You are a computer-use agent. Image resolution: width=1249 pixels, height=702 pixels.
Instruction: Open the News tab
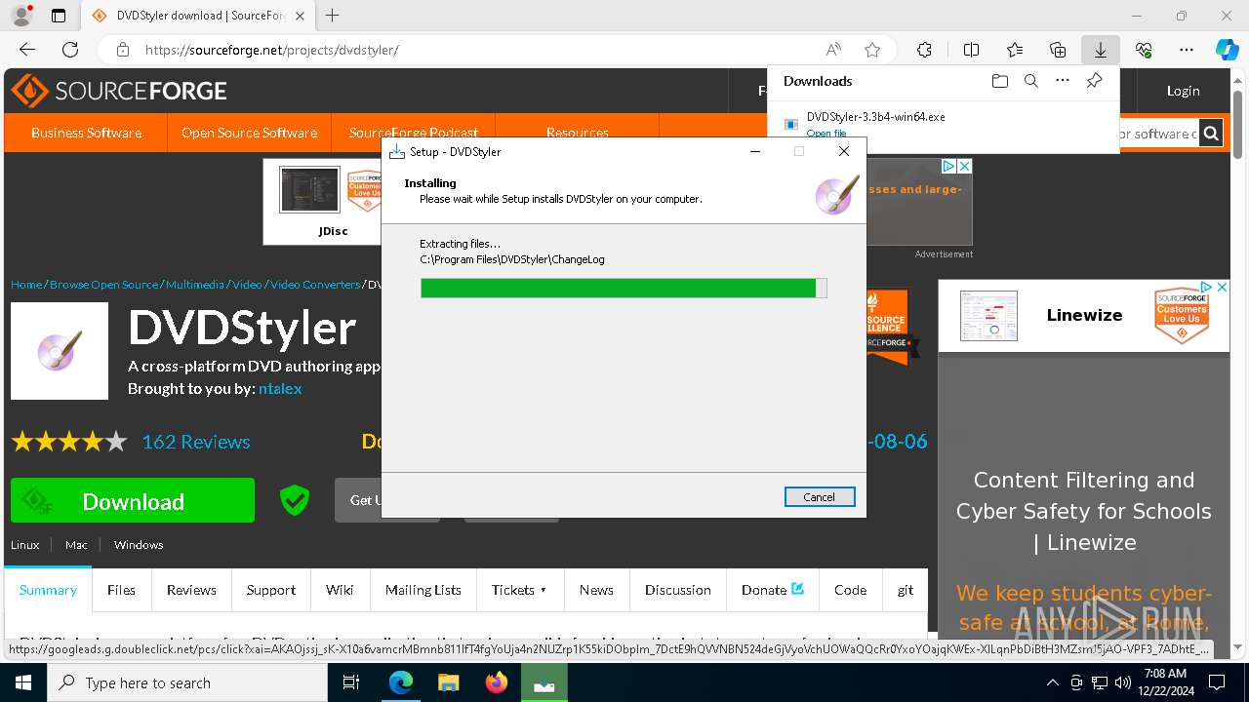596,590
